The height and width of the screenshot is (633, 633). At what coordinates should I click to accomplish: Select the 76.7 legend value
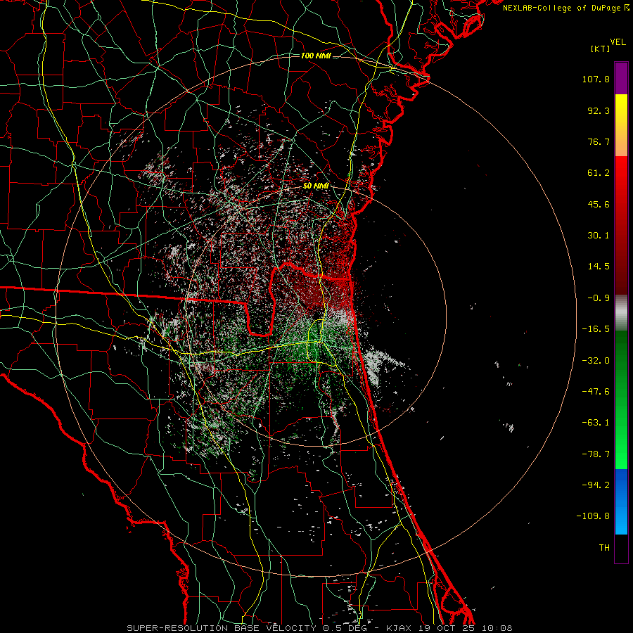coord(599,141)
